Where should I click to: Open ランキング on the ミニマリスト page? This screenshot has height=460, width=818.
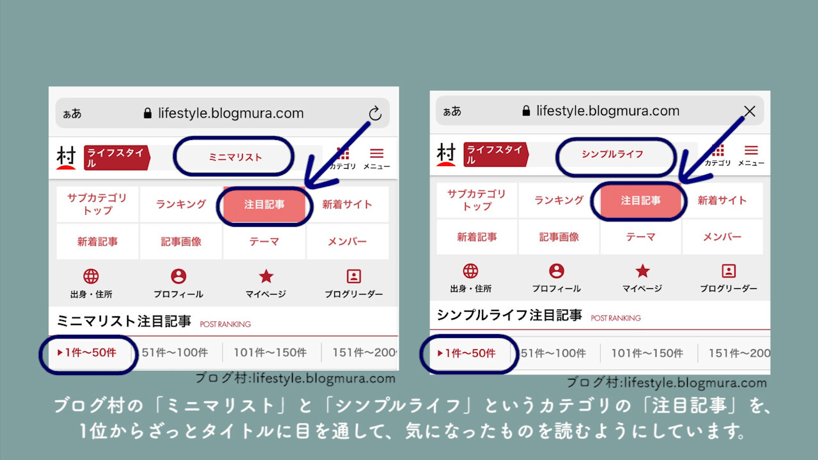pyautogui.click(x=181, y=204)
